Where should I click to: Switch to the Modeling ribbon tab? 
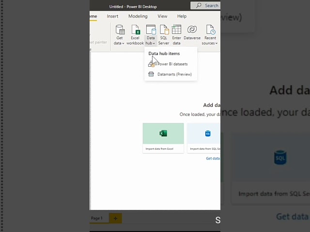coord(138,16)
